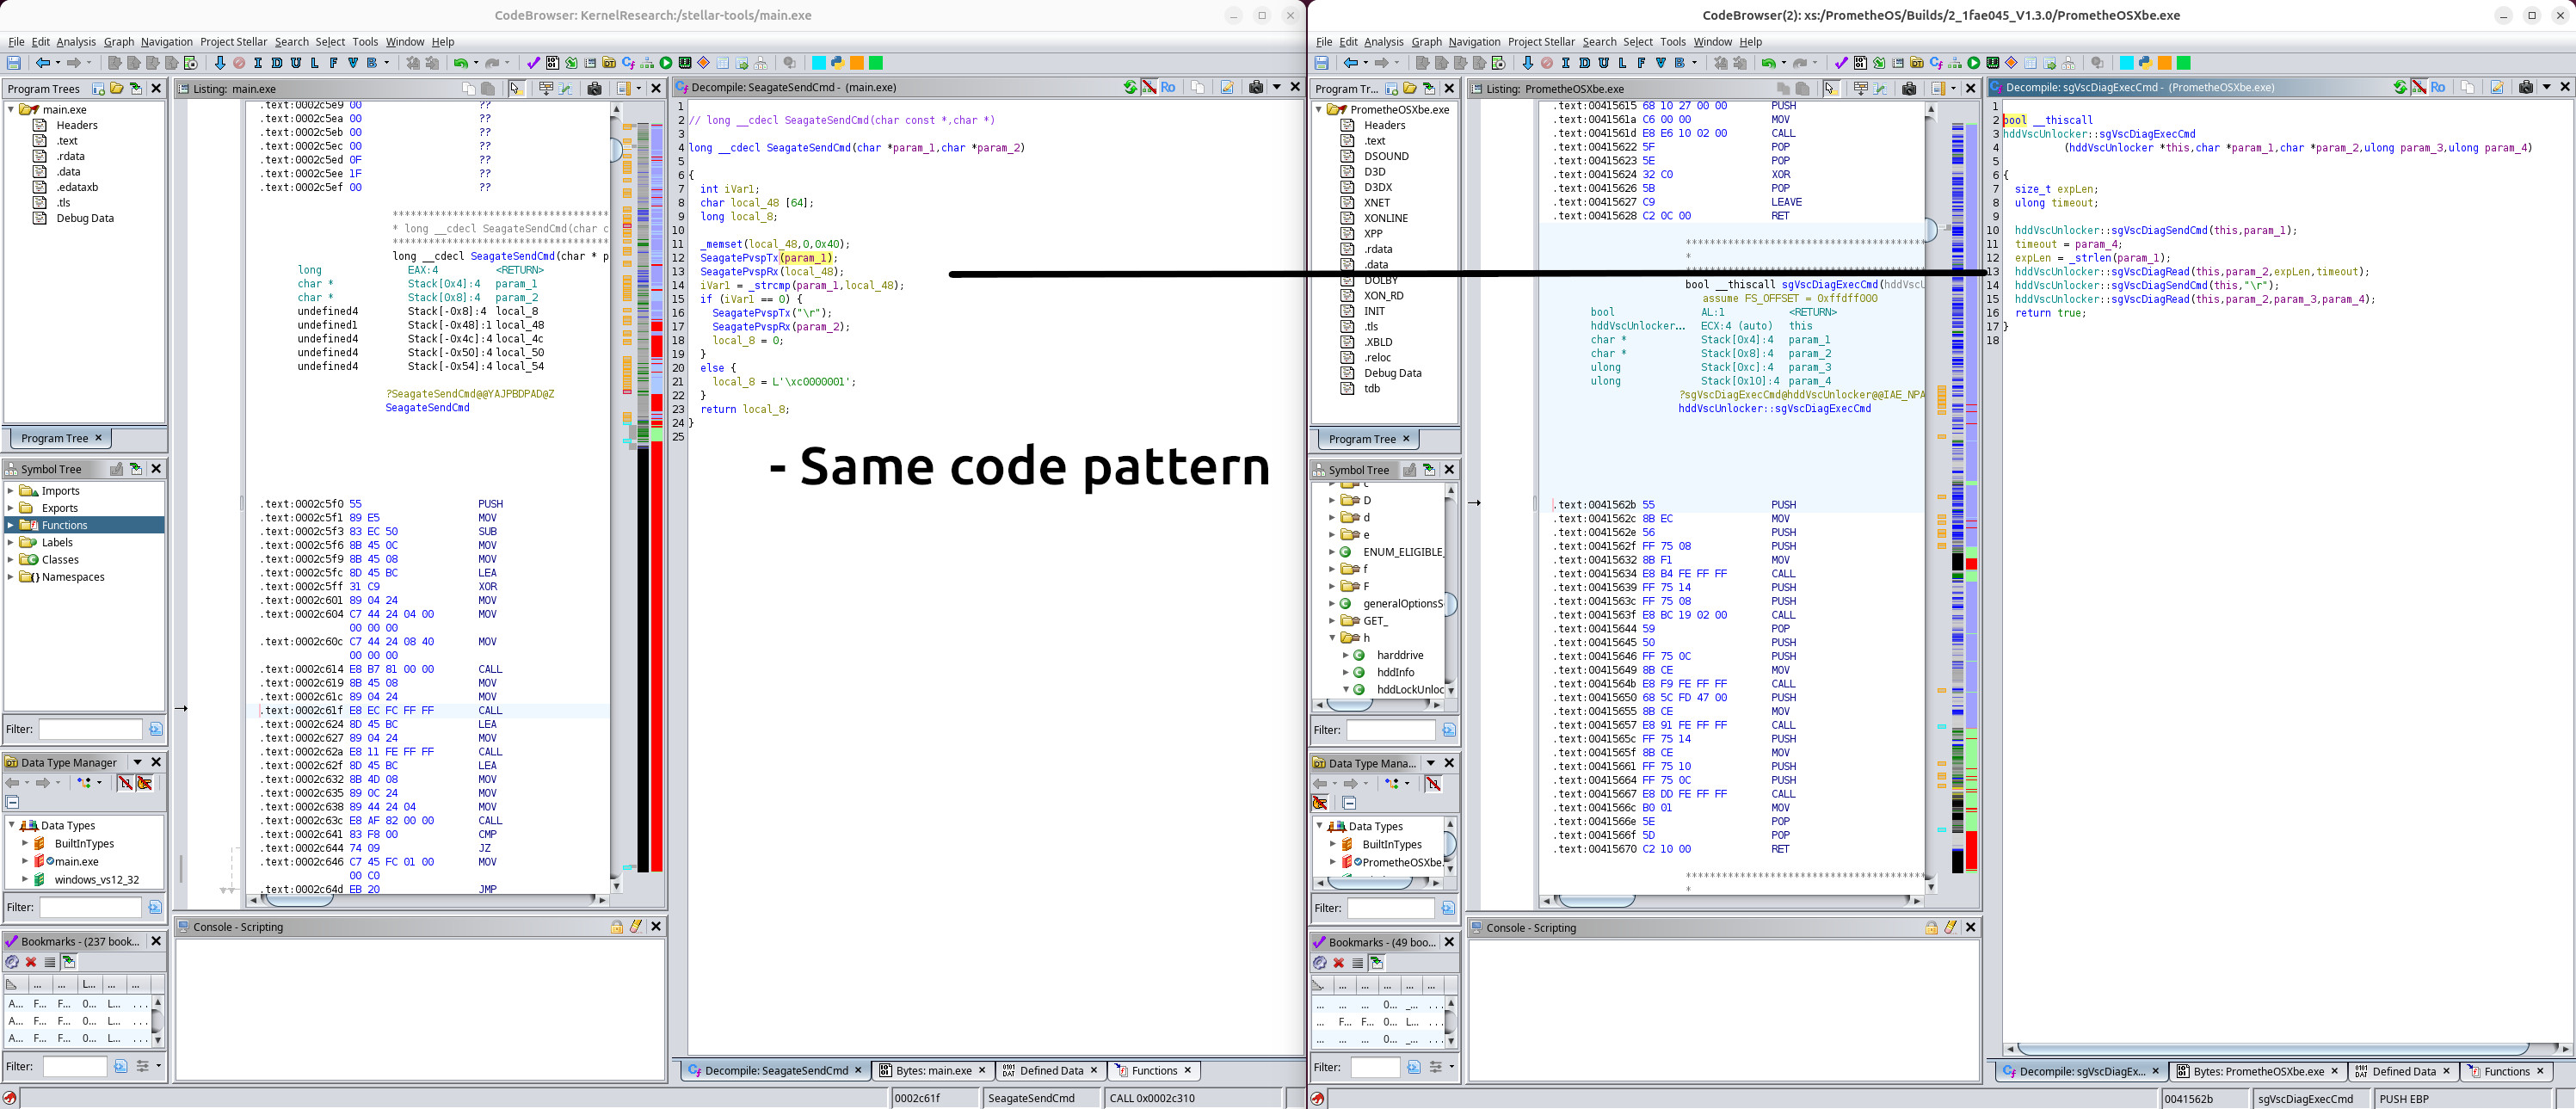Image resolution: width=2576 pixels, height=1109 pixels.
Task: Select hddInfo class in right Symbol Tree
Action: tap(1395, 673)
